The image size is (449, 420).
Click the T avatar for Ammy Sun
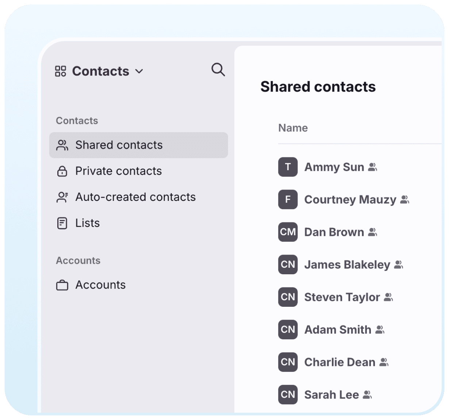288,167
